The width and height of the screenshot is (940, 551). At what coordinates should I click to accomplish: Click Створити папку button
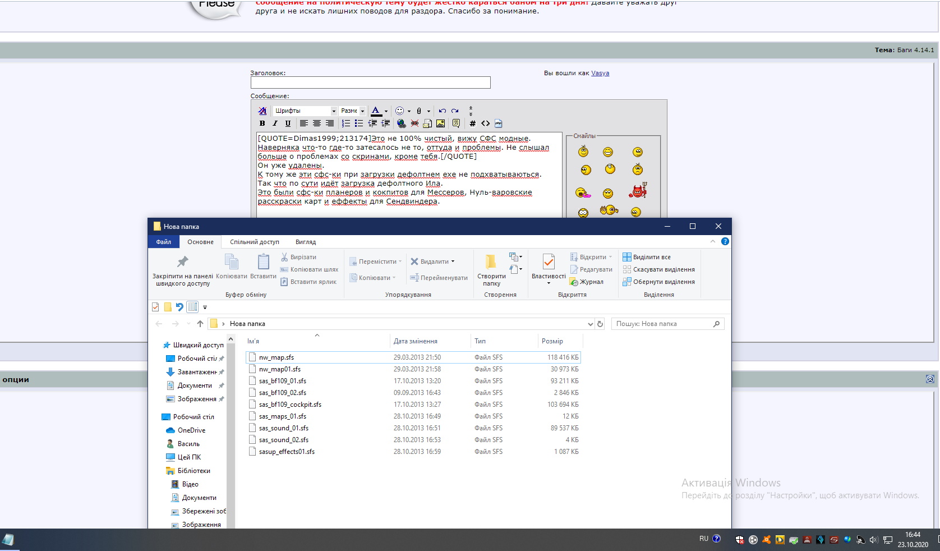[491, 270]
